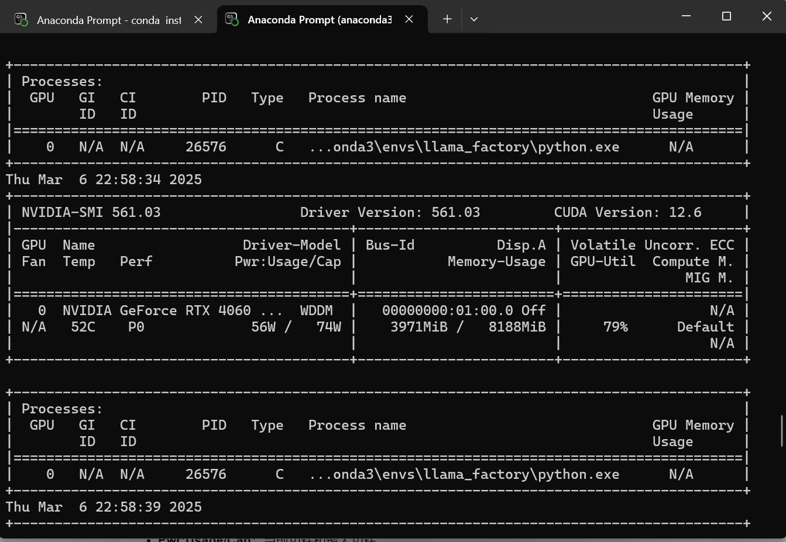Click the 'Thu Mar 6 22:58:34 2025' timestamp
This screenshot has height=542, width=786.
click(104, 179)
